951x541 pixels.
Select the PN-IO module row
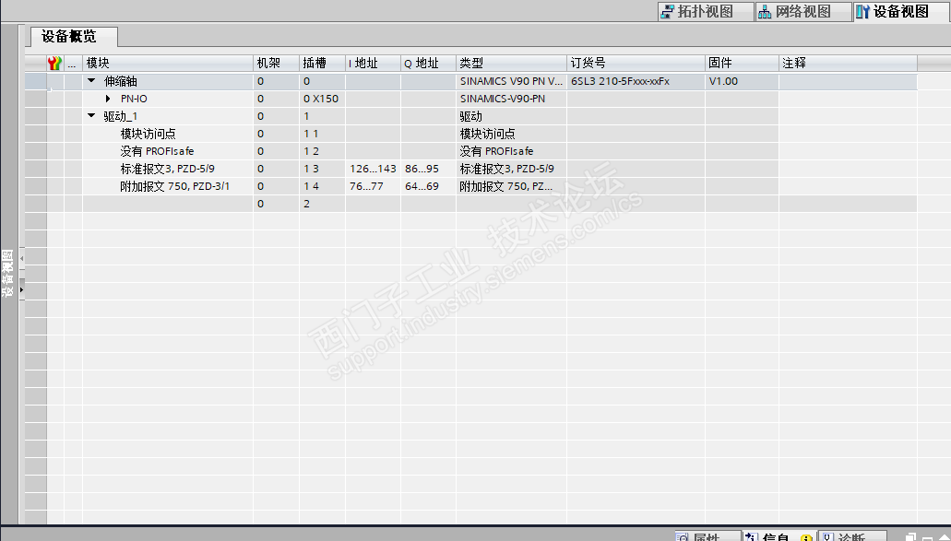[470, 99]
